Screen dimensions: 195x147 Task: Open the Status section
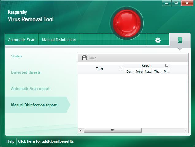pos(17,56)
